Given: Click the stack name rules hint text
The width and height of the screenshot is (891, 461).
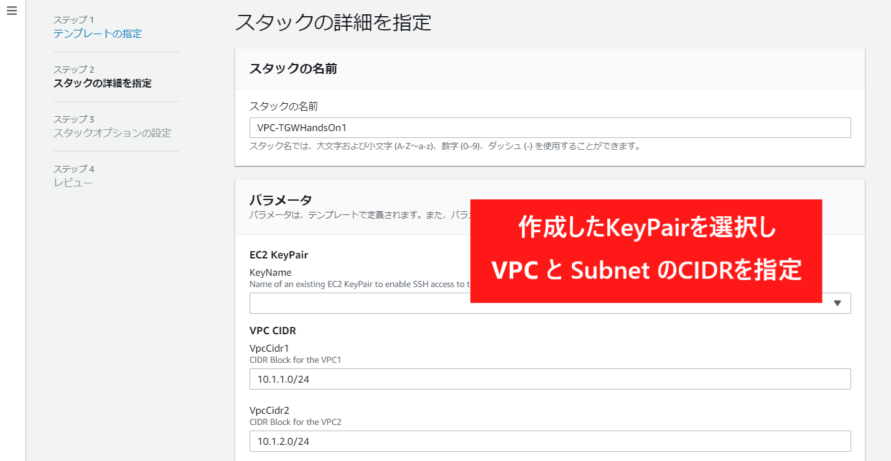Looking at the screenshot, I should [x=445, y=147].
